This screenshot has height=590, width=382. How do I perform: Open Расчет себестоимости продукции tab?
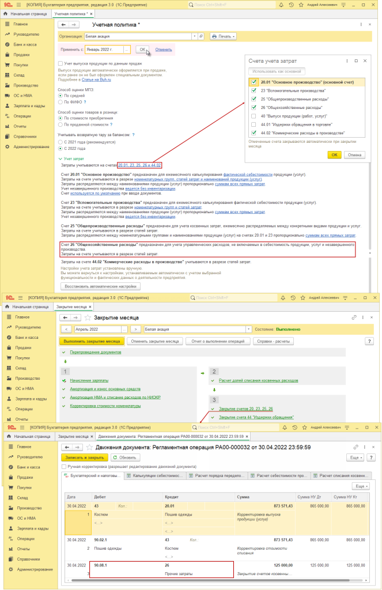click(279, 475)
